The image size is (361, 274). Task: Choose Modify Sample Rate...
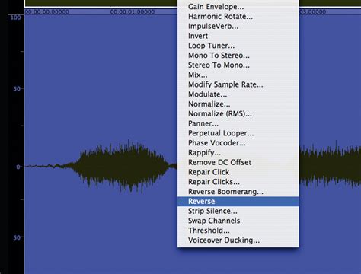[238, 84]
